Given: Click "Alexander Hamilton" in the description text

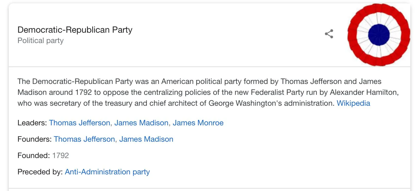Looking at the screenshot, I should click(x=364, y=92).
